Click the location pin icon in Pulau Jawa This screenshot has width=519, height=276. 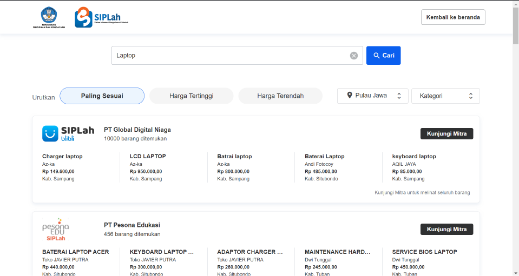pyautogui.click(x=350, y=96)
